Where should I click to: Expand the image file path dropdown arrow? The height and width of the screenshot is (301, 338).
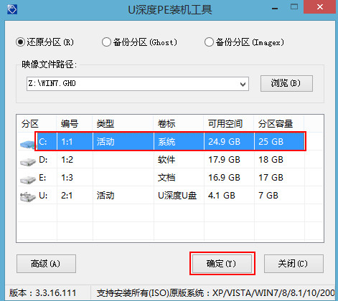(243, 84)
